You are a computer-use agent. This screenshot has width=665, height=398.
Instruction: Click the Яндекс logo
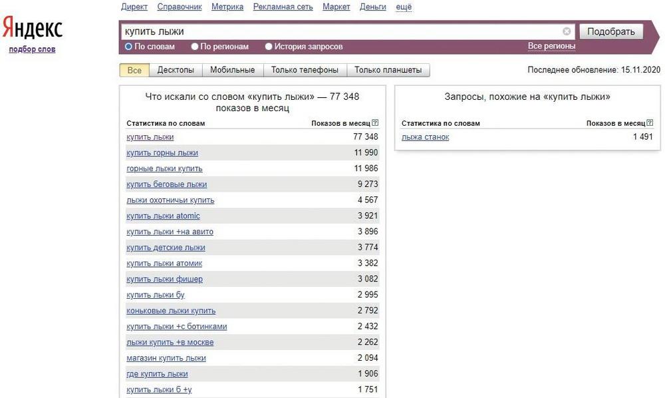tap(33, 27)
